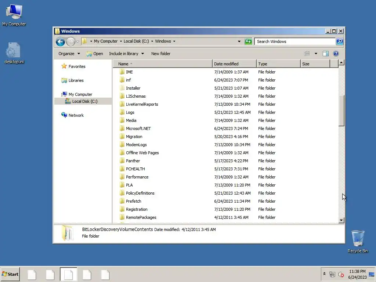Screen dimensions: 376x282
Task: Click My Computer in the address breadcrumb
Action: [106, 41]
